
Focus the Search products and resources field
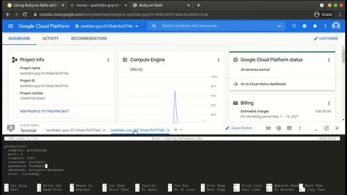click(x=217, y=26)
